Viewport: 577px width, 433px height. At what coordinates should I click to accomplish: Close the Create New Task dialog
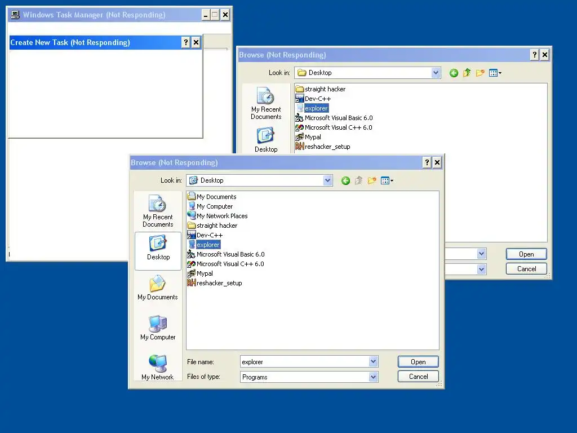[x=196, y=42]
